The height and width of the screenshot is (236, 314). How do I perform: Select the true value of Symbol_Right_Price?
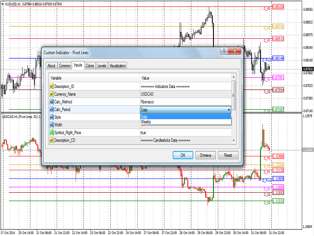[x=186, y=133]
